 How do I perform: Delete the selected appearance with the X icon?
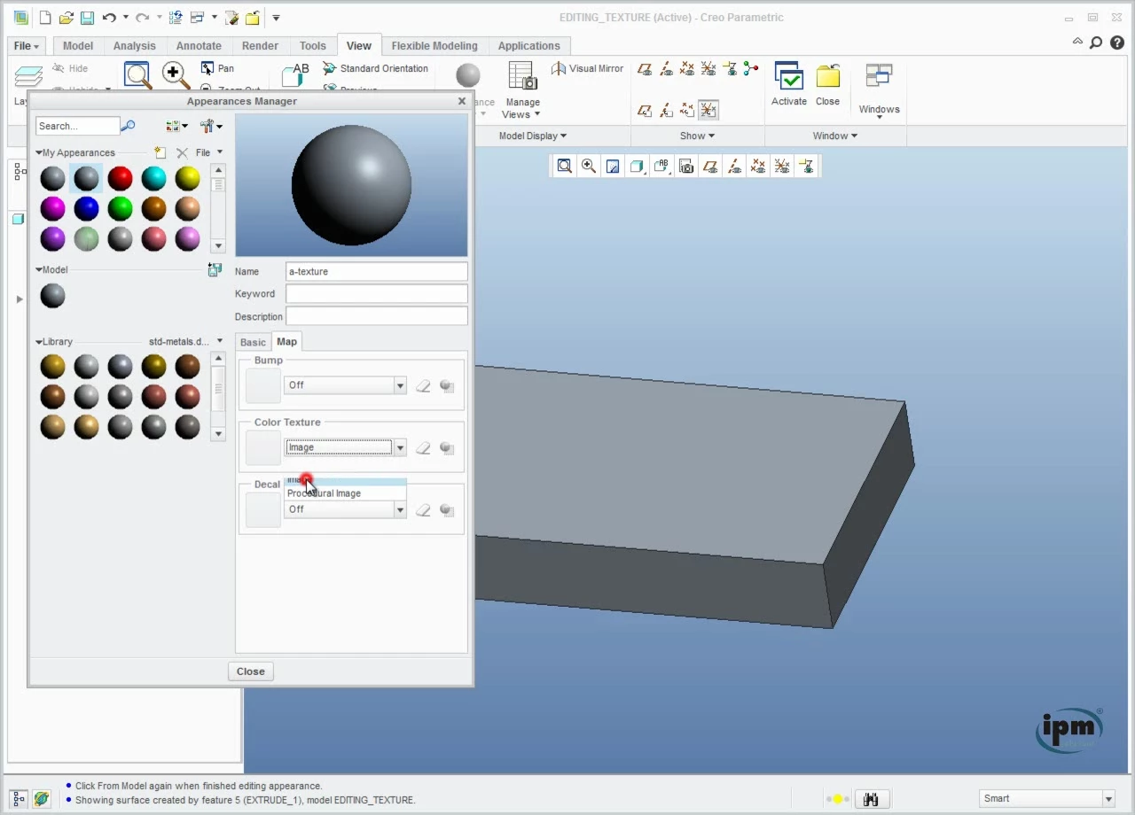click(182, 152)
